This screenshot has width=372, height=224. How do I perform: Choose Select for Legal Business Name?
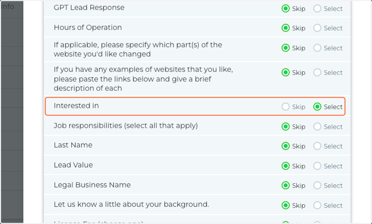pos(317,186)
